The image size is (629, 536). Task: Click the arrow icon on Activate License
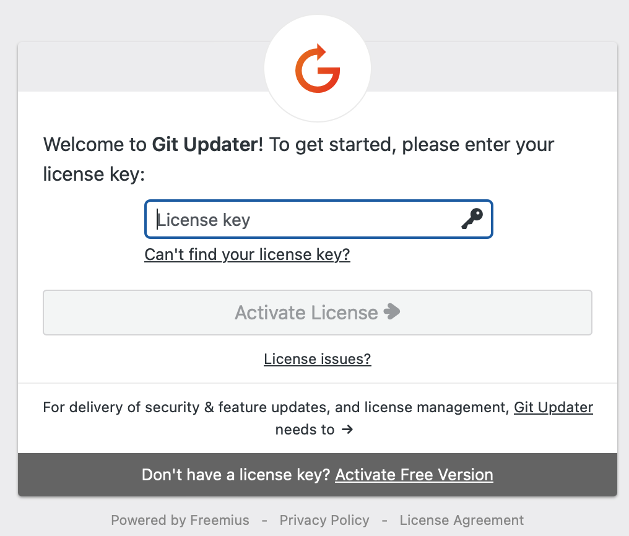392,311
